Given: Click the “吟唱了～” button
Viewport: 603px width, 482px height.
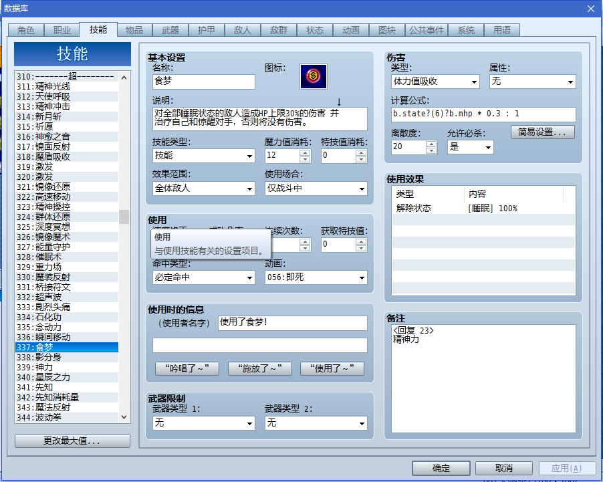Looking at the screenshot, I should point(187,368).
